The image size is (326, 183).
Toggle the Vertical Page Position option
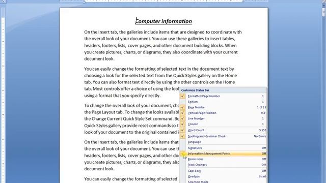coord(223,113)
